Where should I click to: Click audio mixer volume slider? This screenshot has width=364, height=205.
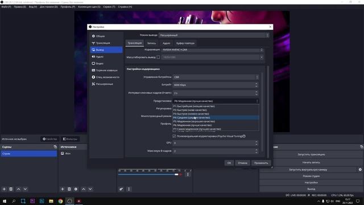(x=148, y=175)
